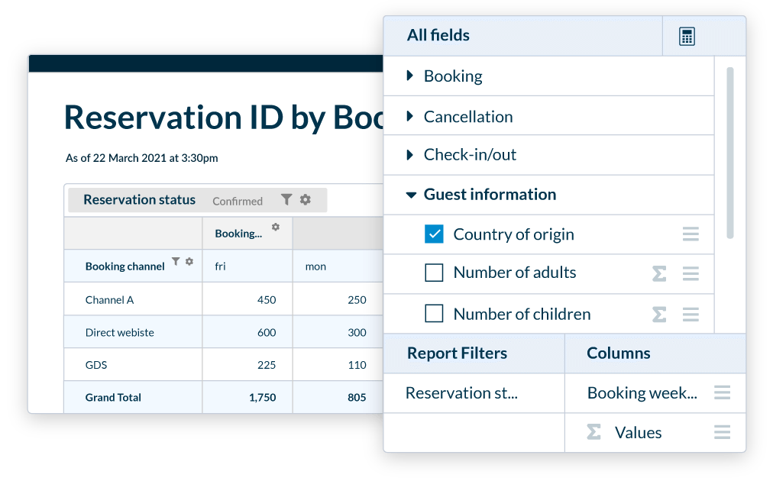Select the Direct webiste row label
The height and width of the screenshot is (481, 773).
tap(119, 333)
